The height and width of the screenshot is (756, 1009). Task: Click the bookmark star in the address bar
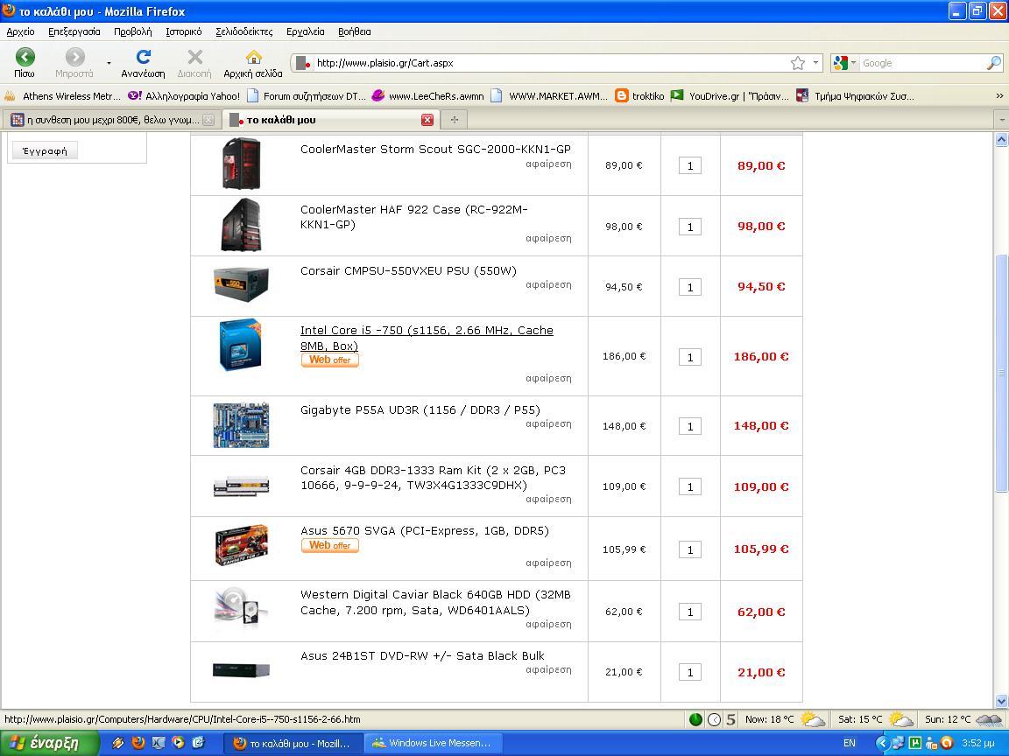[x=797, y=63]
